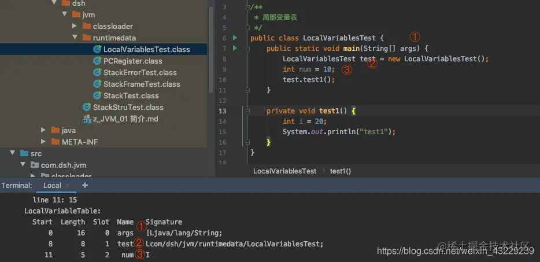Image resolution: width=540 pixels, height=262 pixels.
Task: Expand the java folder
Action: click(43, 130)
